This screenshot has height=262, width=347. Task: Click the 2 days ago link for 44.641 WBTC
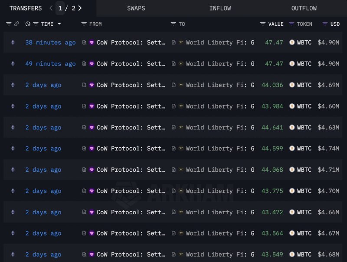[x=43, y=127]
